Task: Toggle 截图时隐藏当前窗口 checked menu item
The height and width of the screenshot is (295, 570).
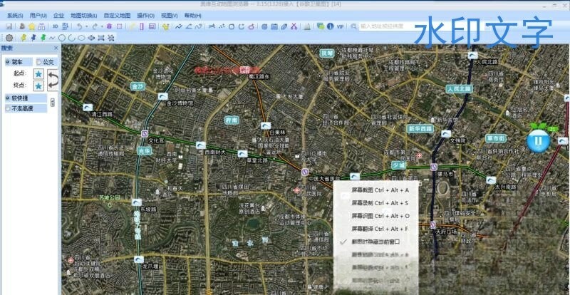Action: (375, 242)
